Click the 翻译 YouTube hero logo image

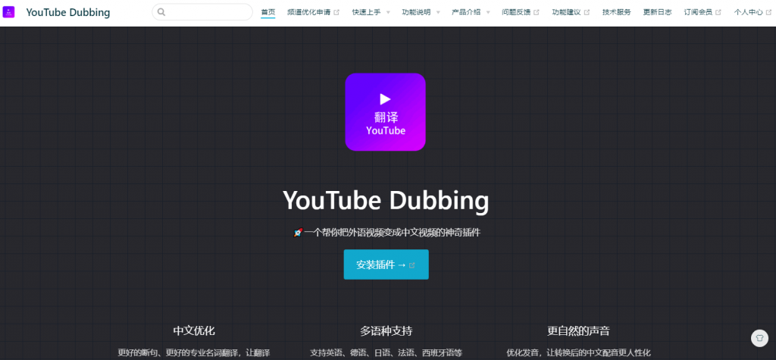pyautogui.click(x=385, y=112)
